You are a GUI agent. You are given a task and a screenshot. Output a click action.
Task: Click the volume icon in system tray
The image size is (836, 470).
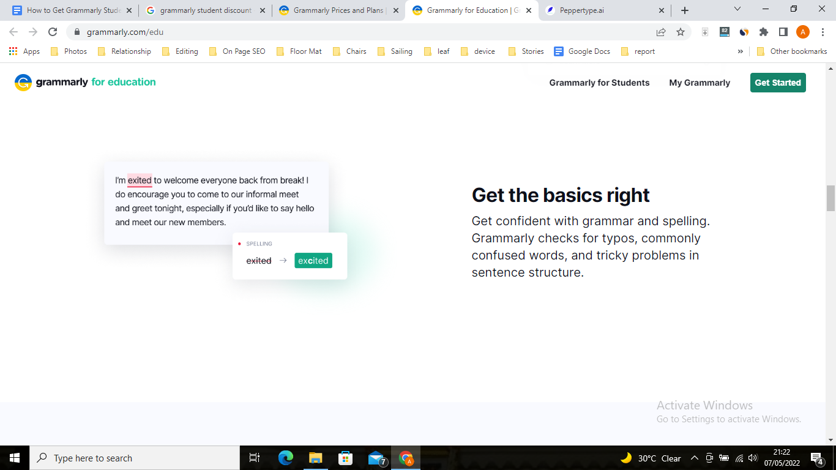pyautogui.click(x=753, y=458)
